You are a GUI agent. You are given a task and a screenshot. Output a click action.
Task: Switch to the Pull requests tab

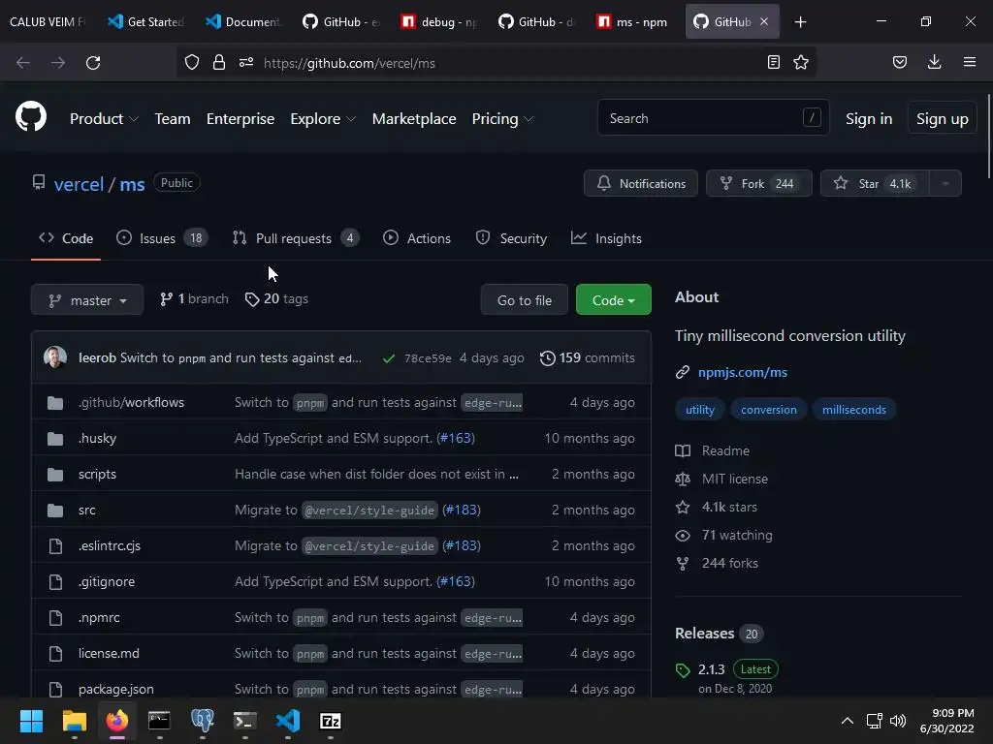tap(295, 238)
